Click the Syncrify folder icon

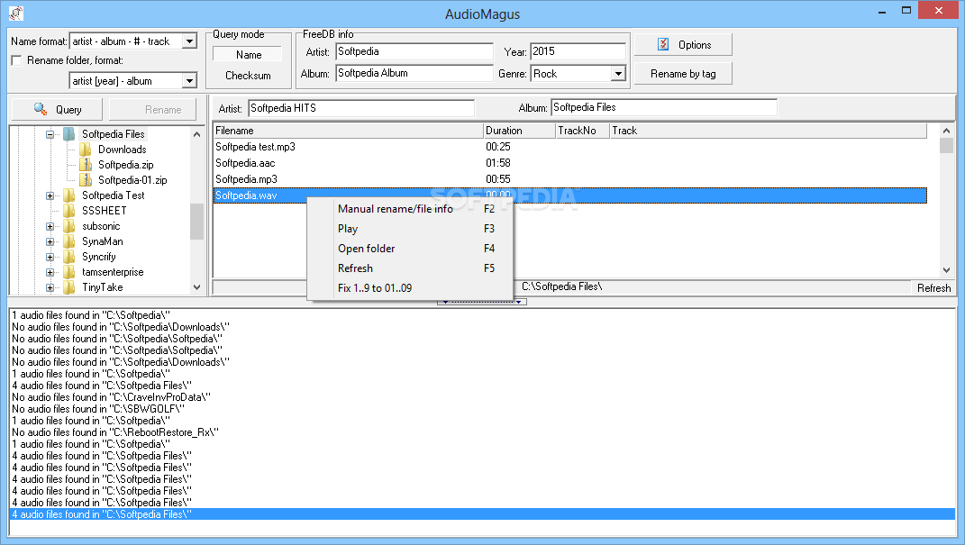point(68,257)
